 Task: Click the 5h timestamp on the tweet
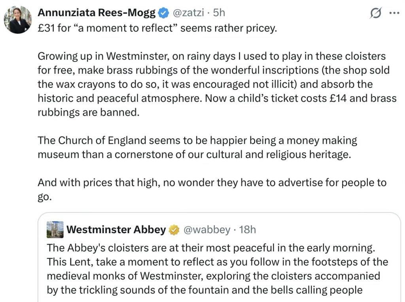[219, 13]
